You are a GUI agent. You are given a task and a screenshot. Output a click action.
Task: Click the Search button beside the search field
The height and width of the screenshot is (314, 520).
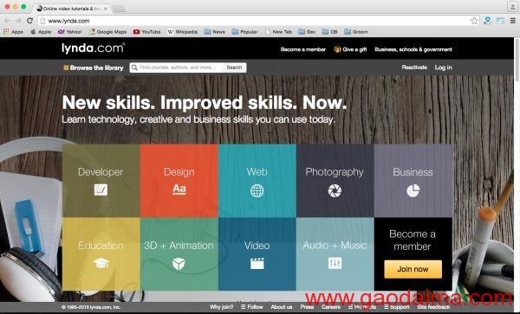click(234, 67)
